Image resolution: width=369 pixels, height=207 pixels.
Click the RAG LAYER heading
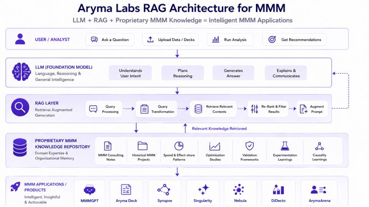[47, 103]
